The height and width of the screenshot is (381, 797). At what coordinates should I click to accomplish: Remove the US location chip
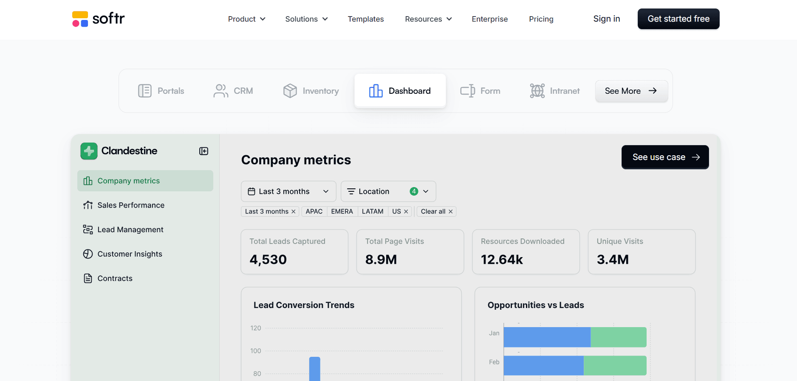(x=406, y=211)
